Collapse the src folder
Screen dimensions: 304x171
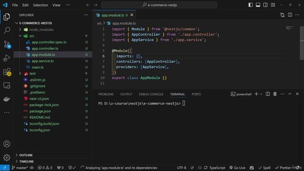coord(20,36)
